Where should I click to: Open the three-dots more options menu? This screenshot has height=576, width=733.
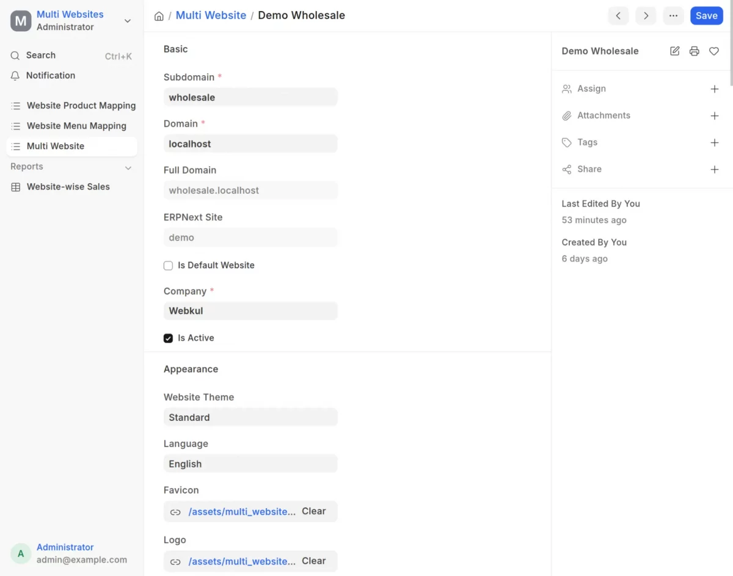(x=673, y=16)
